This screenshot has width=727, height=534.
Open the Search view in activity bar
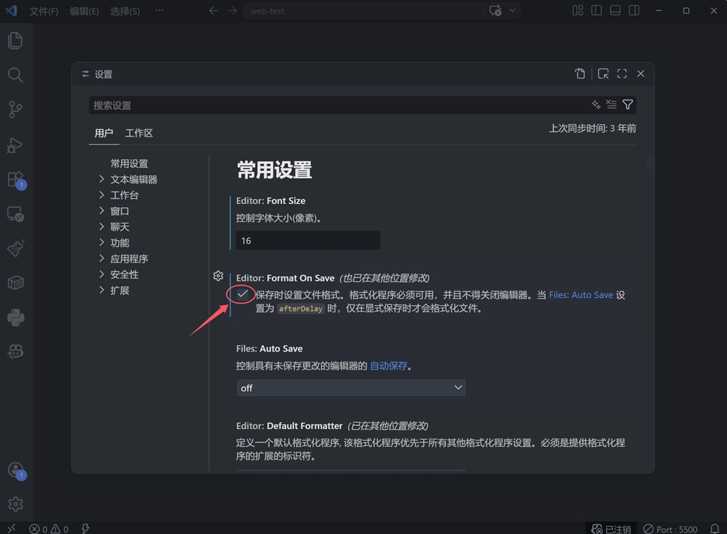pyautogui.click(x=15, y=75)
